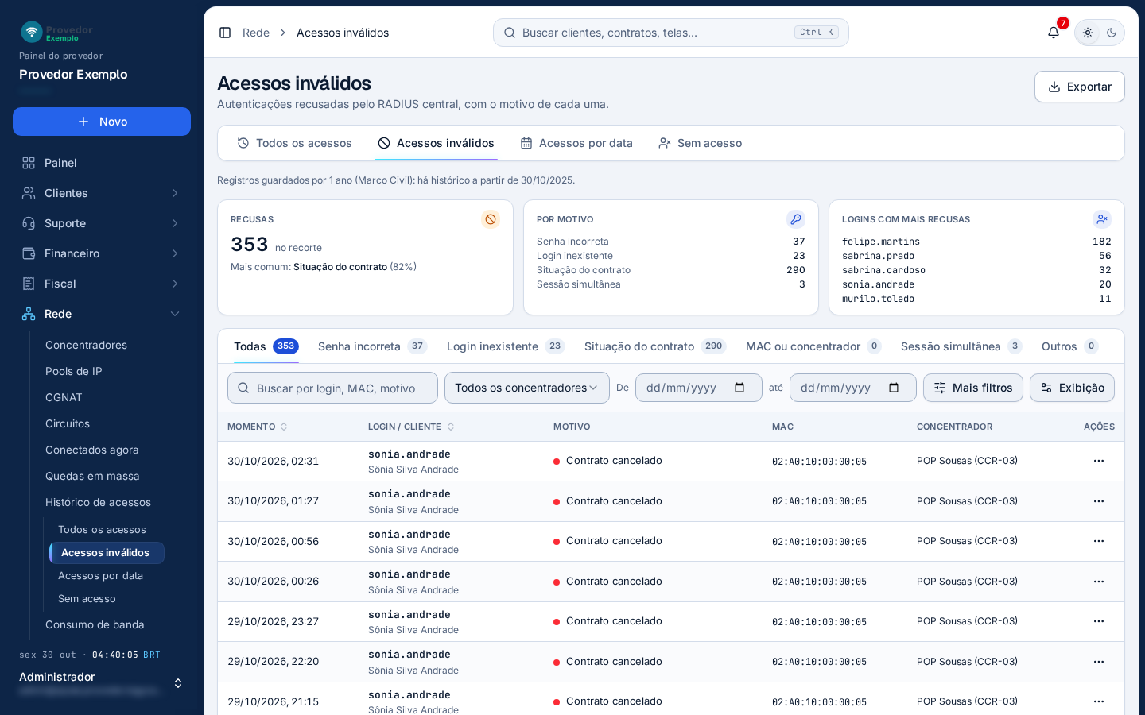The width and height of the screenshot is (1145, 715).
Task: Open actions menu for 29/10/2026, 23:27 row
Action: pyautogui.click(x=1099, y=621)
